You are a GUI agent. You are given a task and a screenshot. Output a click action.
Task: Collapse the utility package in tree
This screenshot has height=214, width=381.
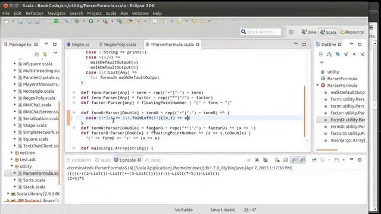(11, 166)
